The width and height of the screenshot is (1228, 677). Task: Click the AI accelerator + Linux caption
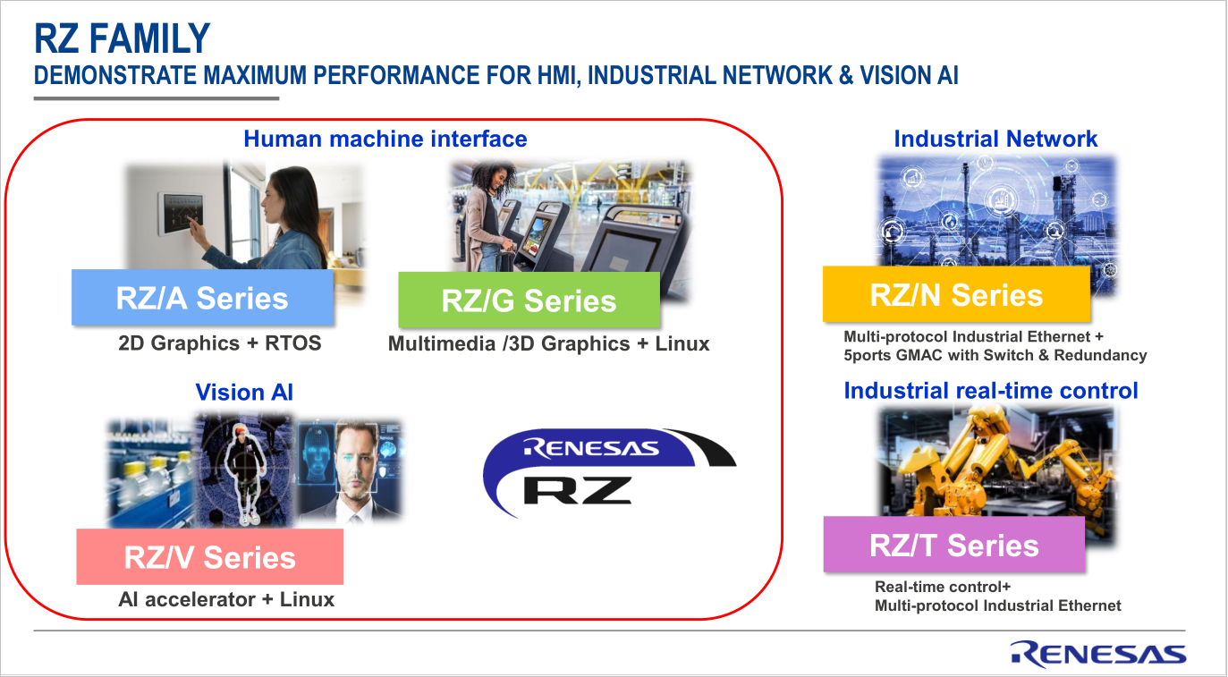pos(226,599)
